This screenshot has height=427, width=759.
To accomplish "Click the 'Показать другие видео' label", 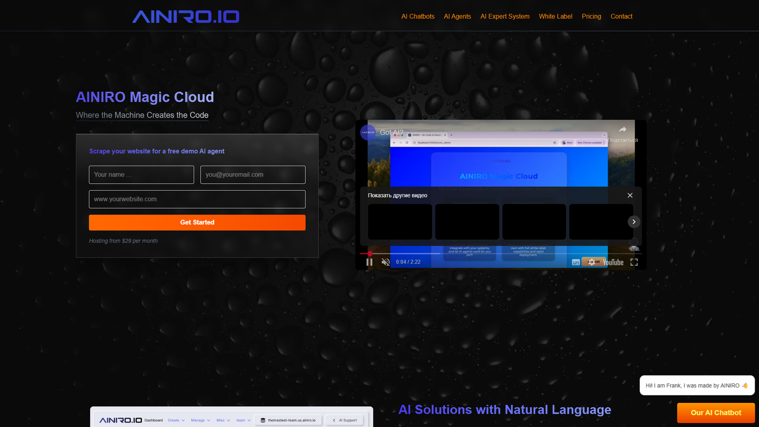I will (x=398, y=195).
